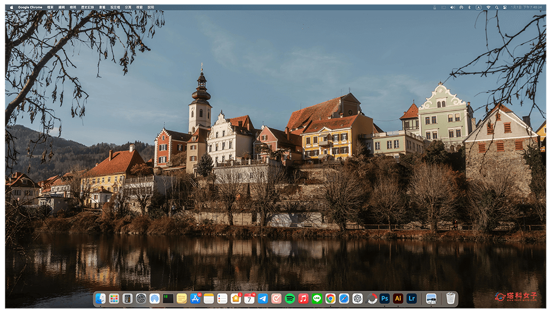The height and width of the screenshot is (314, 554).
Task: Open the image file thumbnail in the Dock
Action: coord(431,299)
